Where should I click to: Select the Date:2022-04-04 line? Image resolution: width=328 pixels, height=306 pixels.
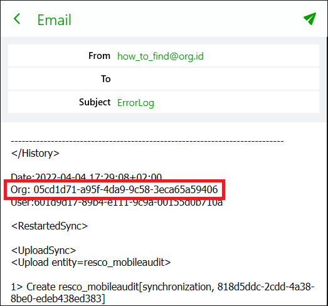point(86,177)
